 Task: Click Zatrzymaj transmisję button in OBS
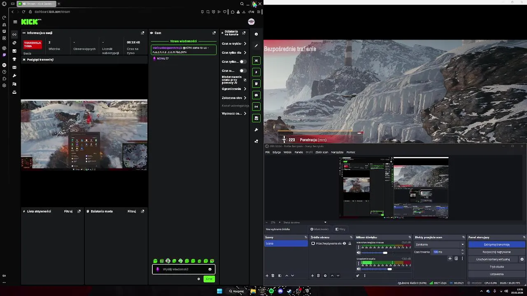(497, 245)
